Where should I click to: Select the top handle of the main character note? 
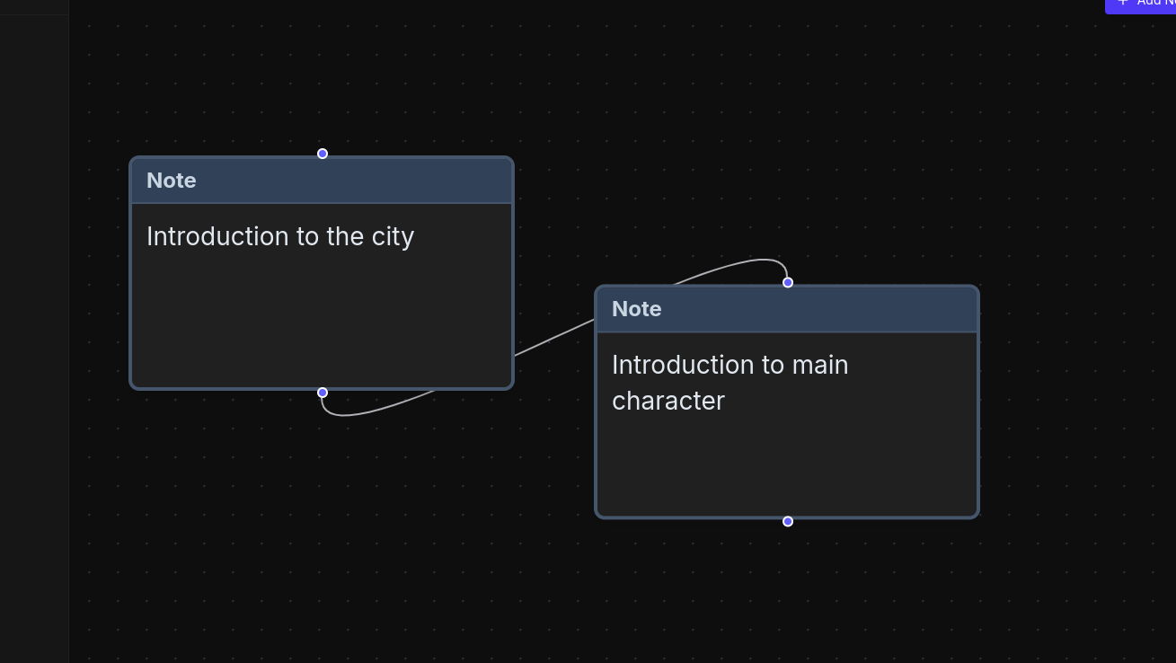click(x=787, y=282)
